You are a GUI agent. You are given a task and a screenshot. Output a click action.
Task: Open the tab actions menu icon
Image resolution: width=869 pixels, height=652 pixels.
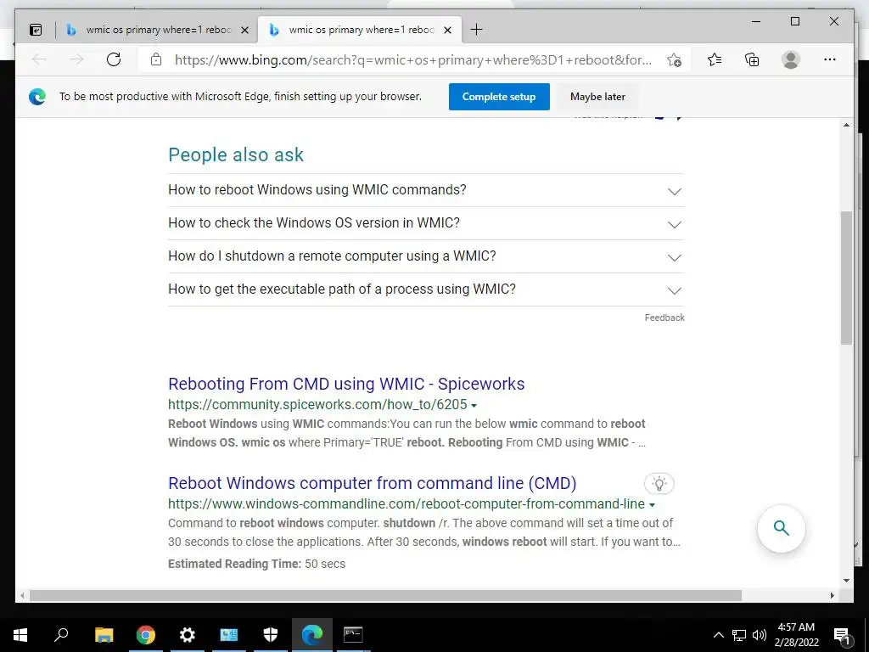coord(36,30)
